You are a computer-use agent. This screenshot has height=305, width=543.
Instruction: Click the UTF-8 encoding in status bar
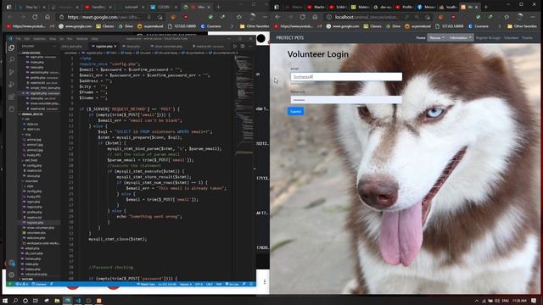[199, 285]
